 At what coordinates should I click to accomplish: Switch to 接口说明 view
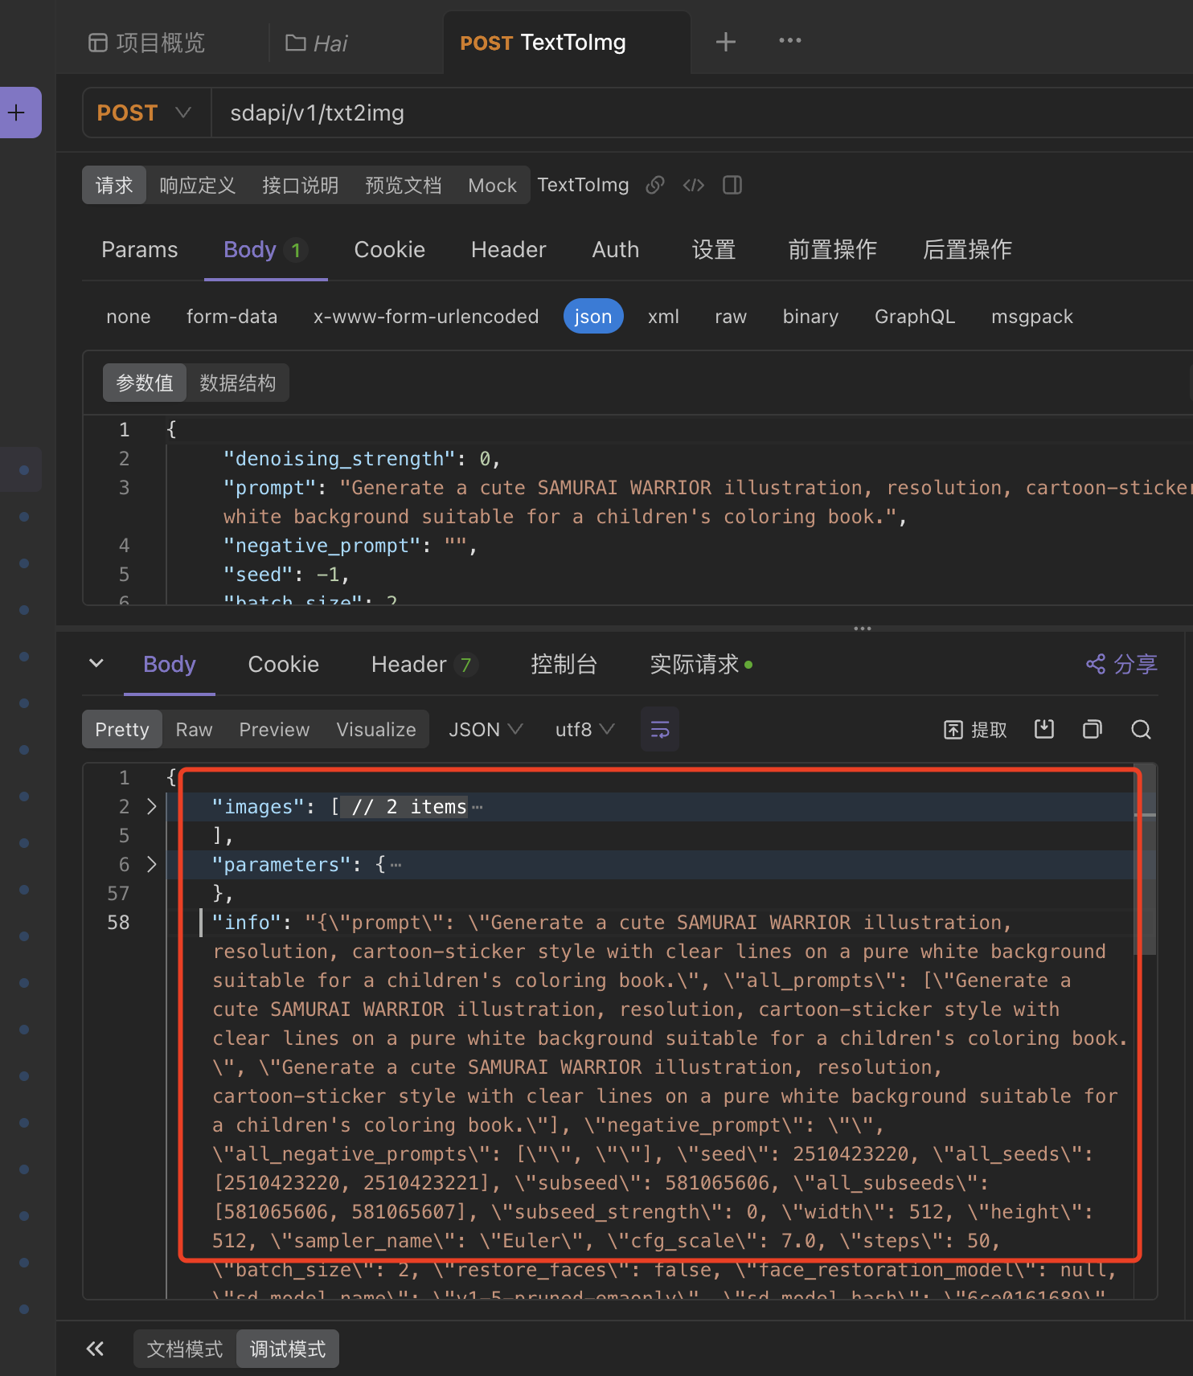300,185
